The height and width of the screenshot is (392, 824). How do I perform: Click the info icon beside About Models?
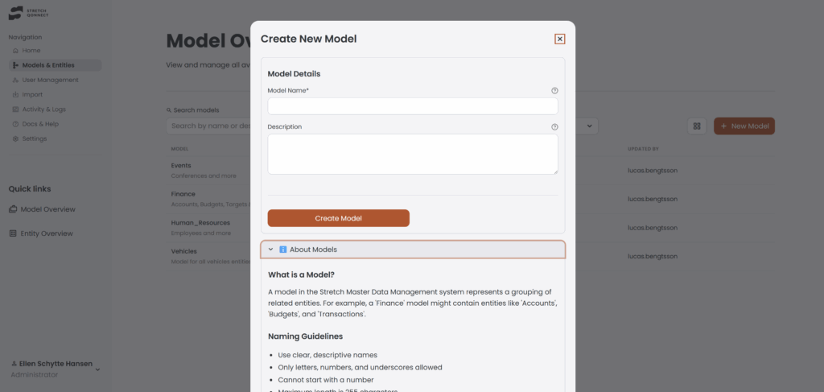(x=283, y=250)
